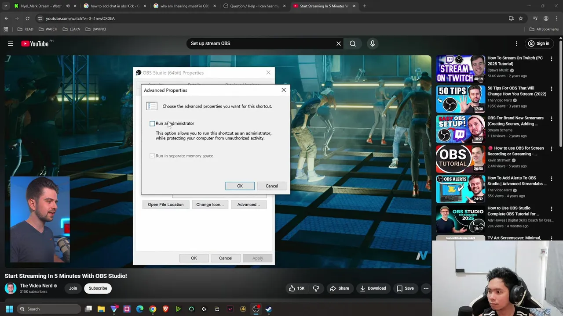Click Cancel in Advanced Properties dialog
This screenshot has width=563, height=316.
tap(272, 186)
